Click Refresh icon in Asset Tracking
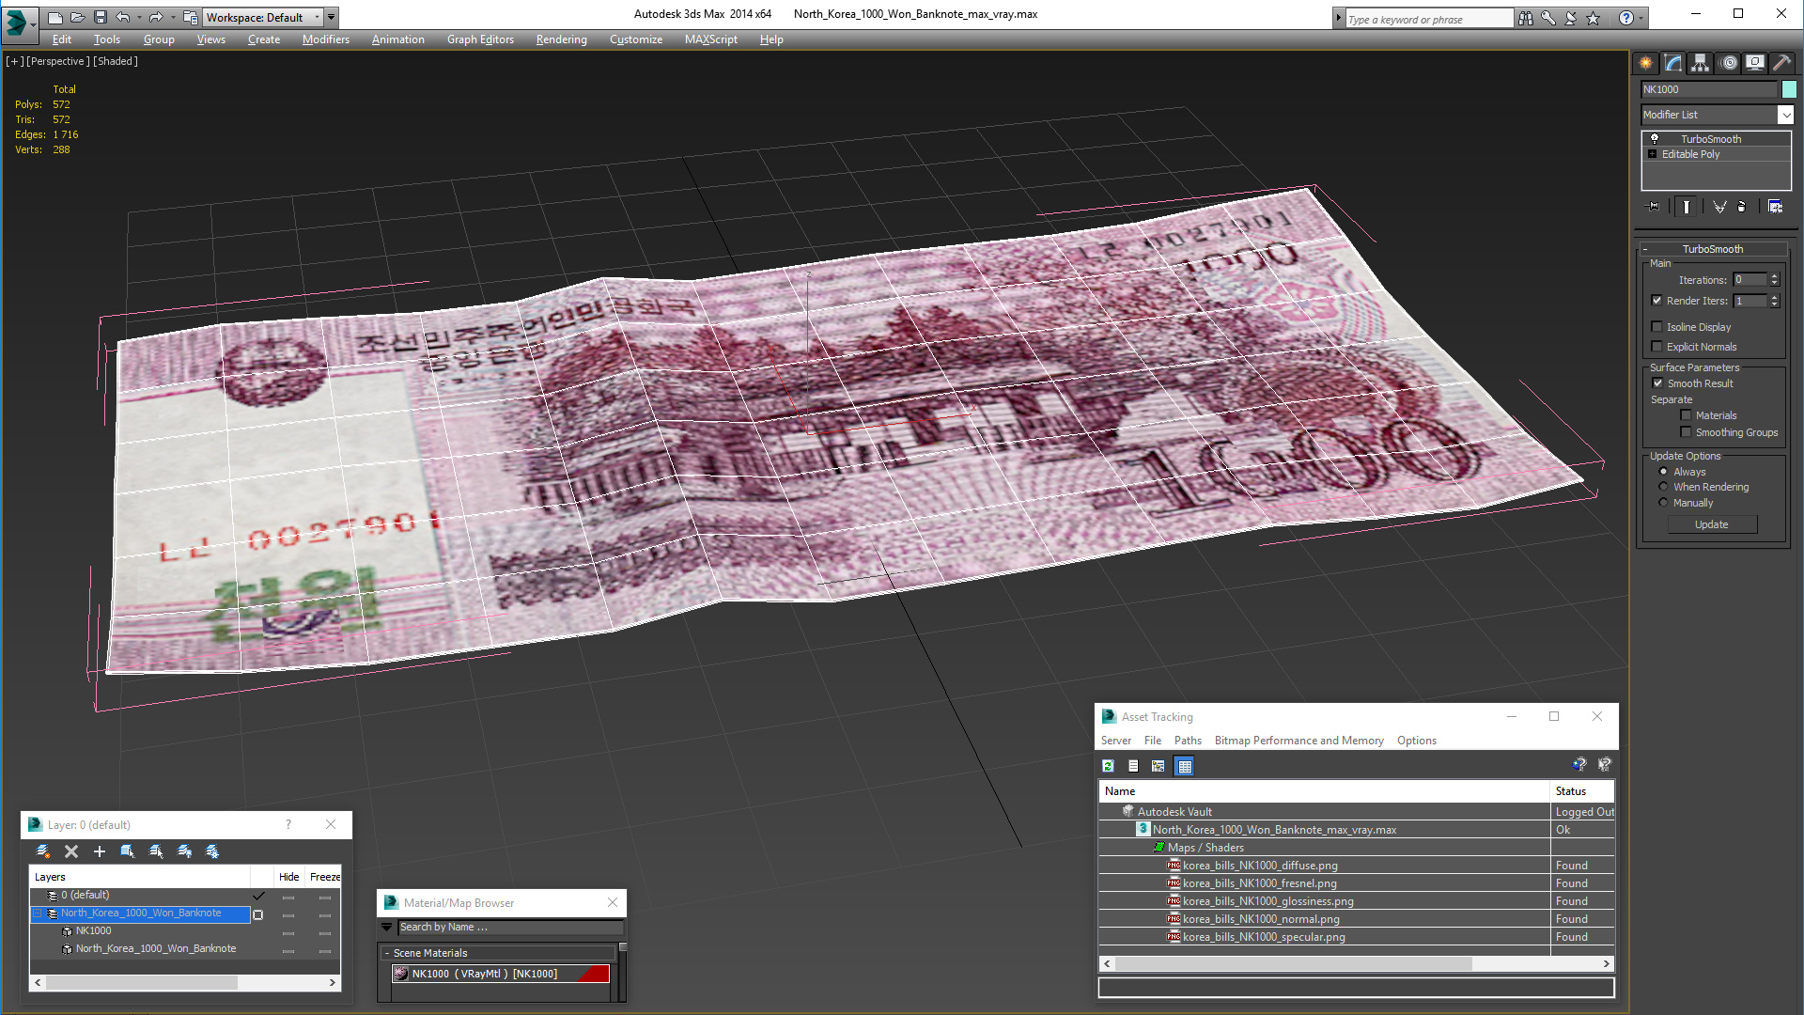 [x=1109, y=766]
